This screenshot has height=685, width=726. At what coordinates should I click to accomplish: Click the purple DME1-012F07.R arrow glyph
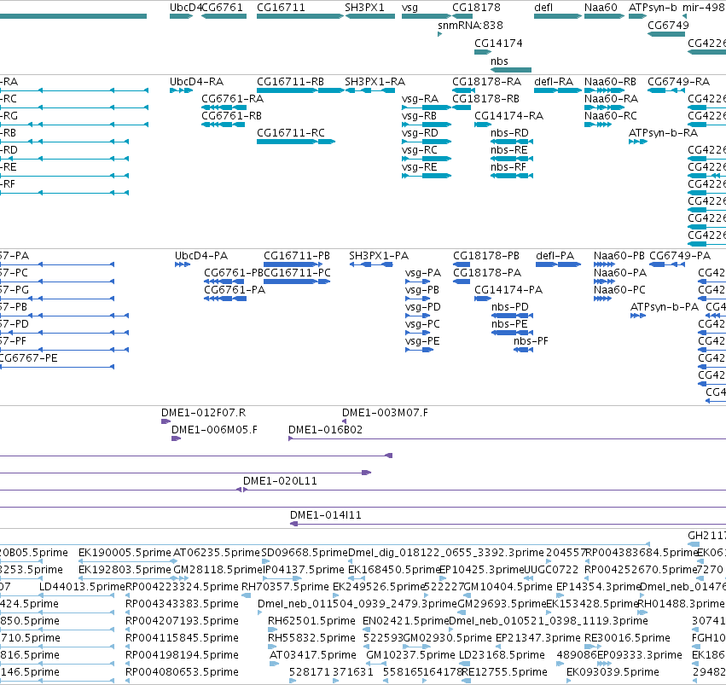(166, 421)
